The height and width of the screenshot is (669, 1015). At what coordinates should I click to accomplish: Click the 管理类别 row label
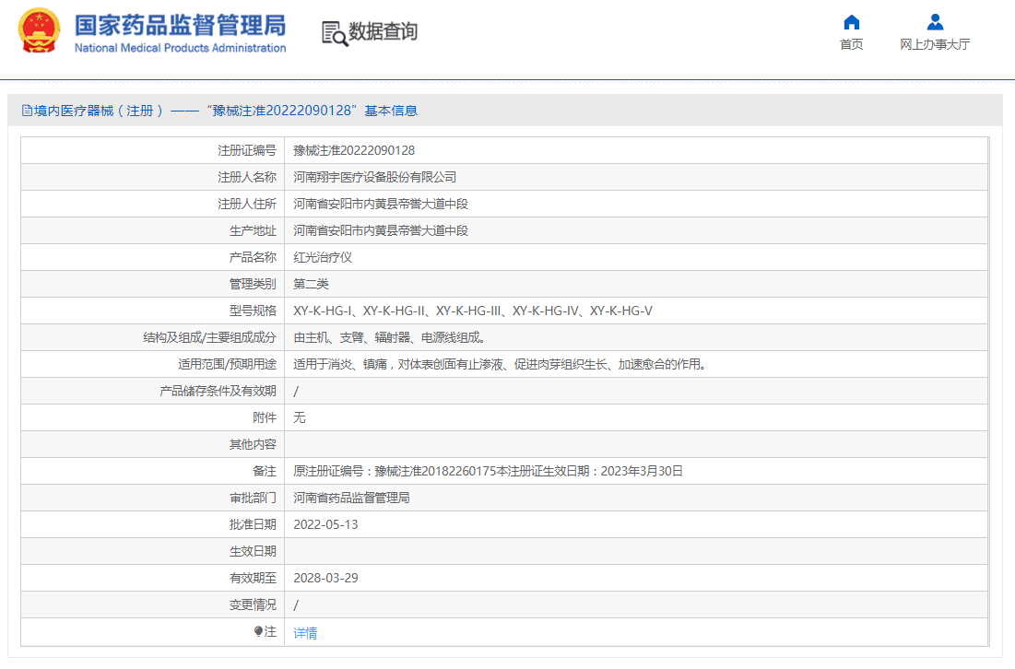tap(253, 284)
